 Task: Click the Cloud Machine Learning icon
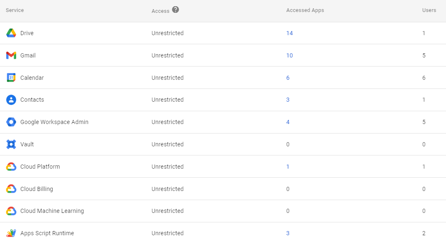[x=11, y=211]
